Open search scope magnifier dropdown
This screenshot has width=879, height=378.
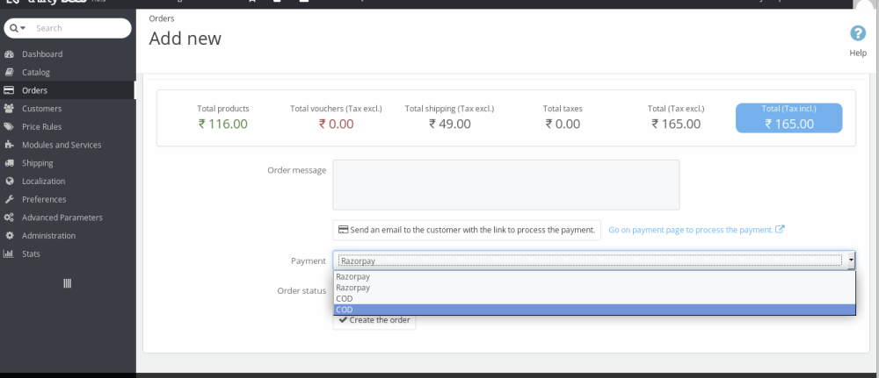click(x=18, y=29)
